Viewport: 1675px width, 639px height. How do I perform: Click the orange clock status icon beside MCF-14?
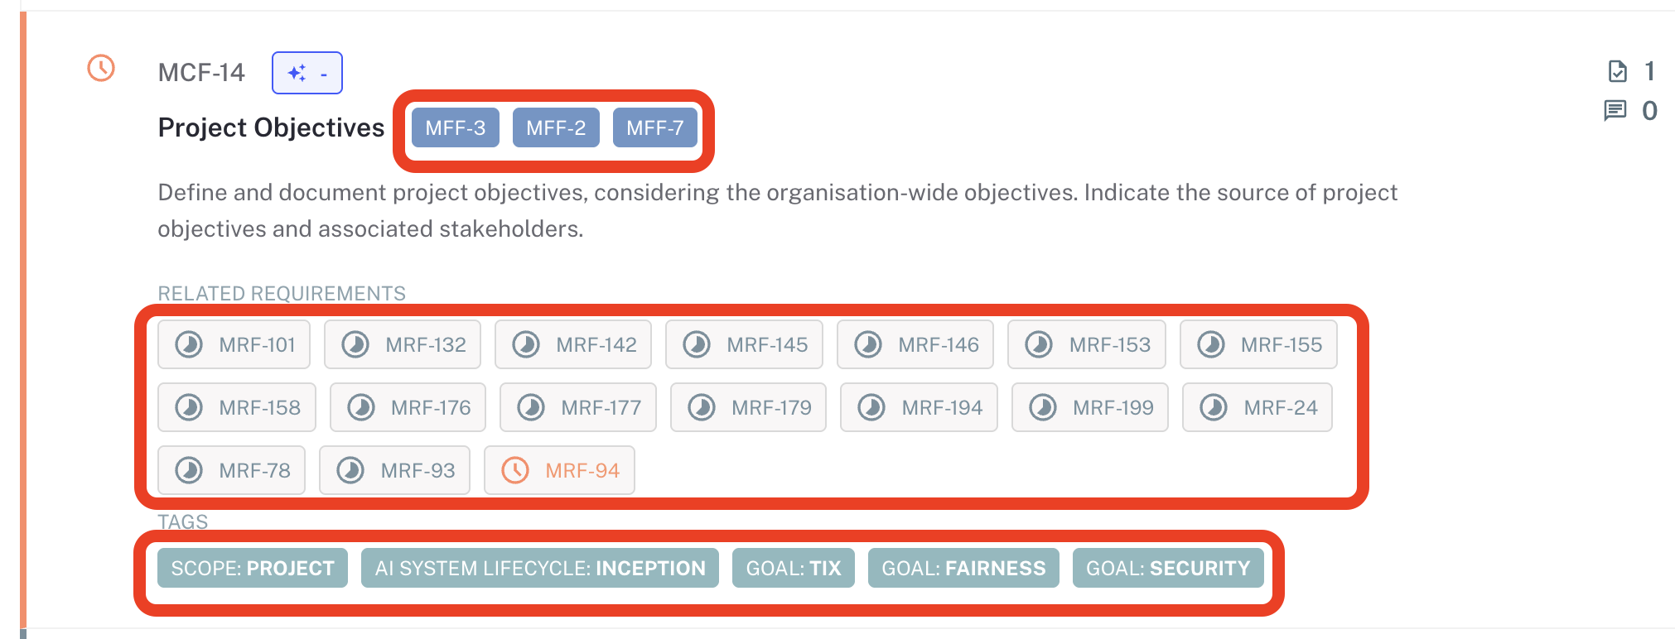[x=101, y=68]
